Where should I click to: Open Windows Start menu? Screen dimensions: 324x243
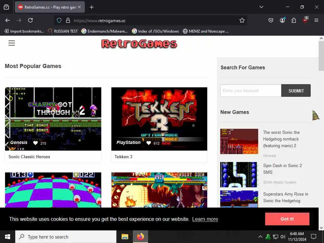[8, 237]
